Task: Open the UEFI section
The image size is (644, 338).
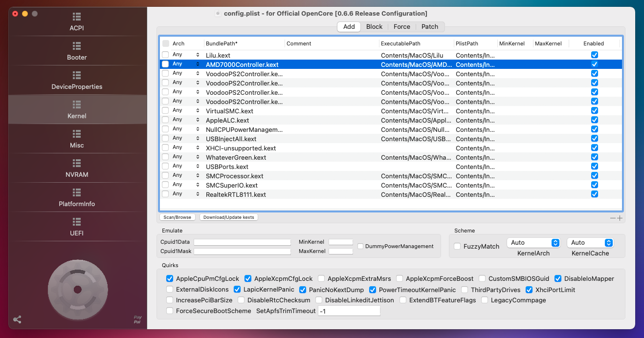Action: (77, 227)
